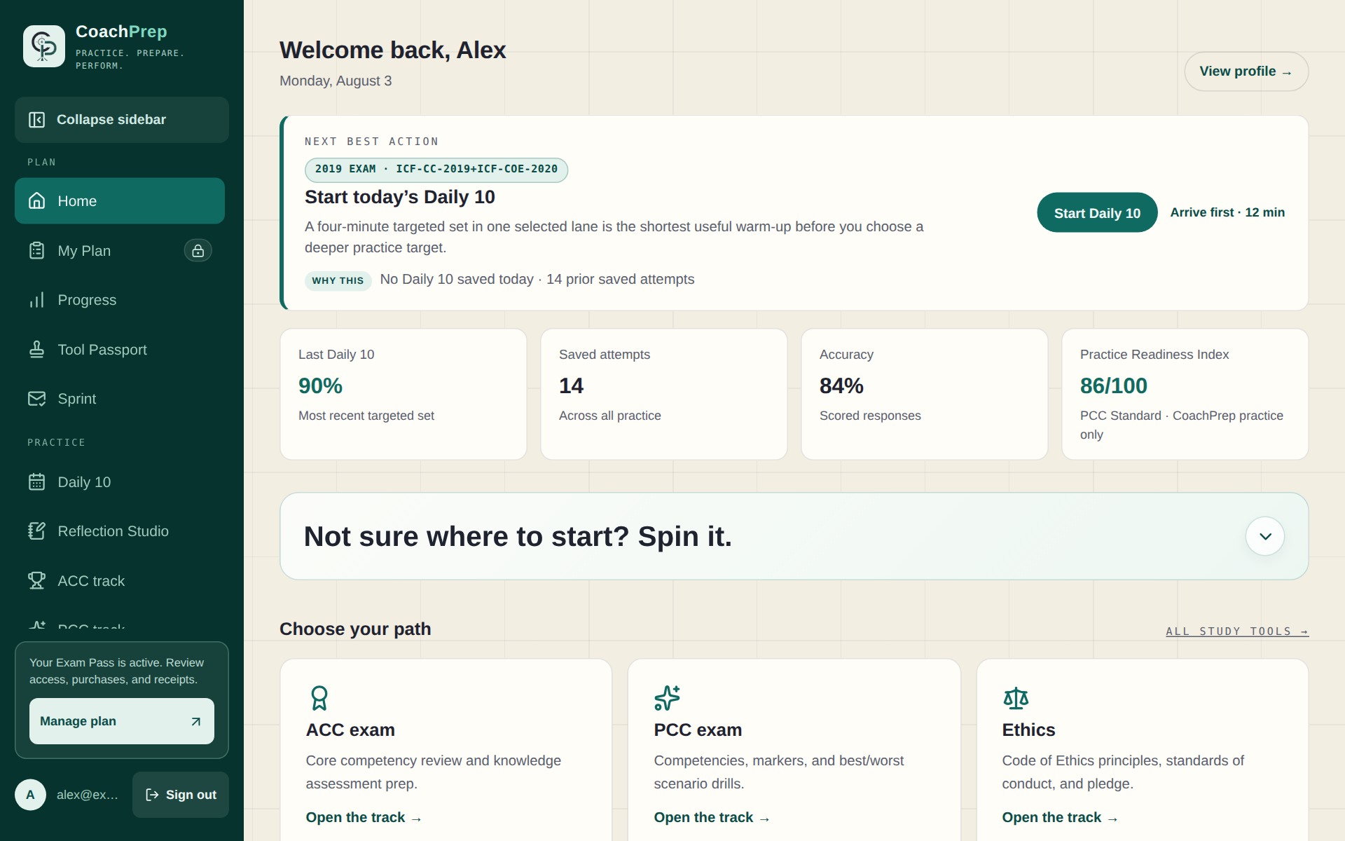Image resolution: width=1345 pixels, height=841 pixels.
Task: Click the user avatar letter A
Action: (30, 795)
